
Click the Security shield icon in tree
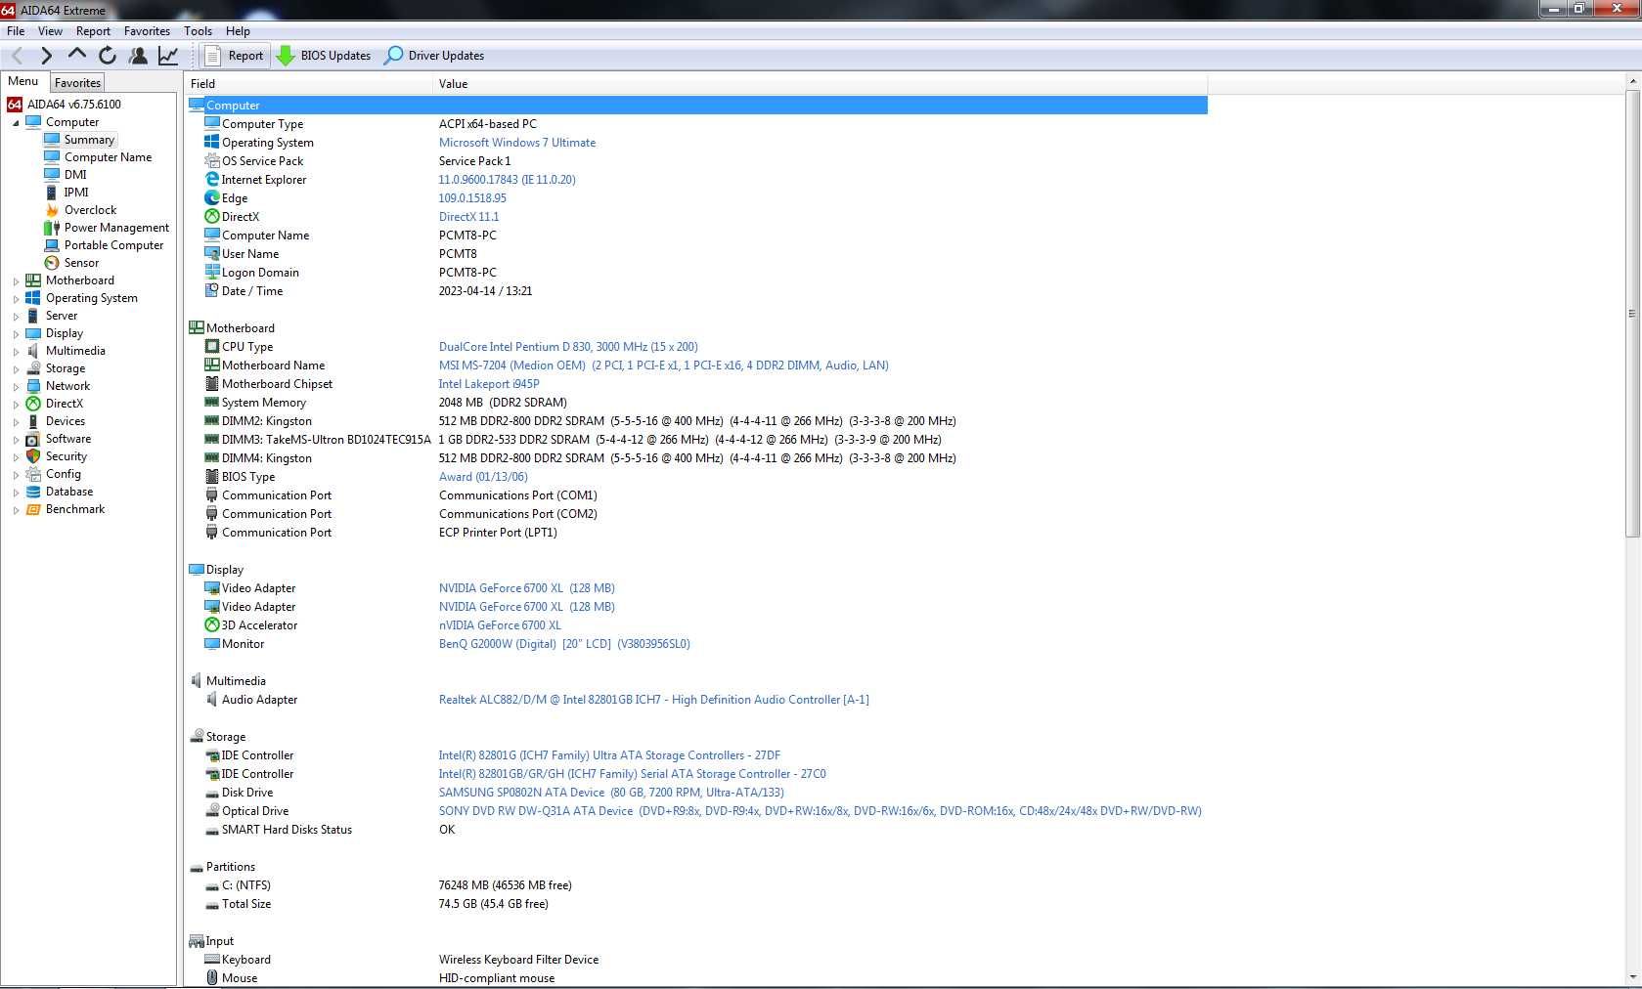coord(33,456)
